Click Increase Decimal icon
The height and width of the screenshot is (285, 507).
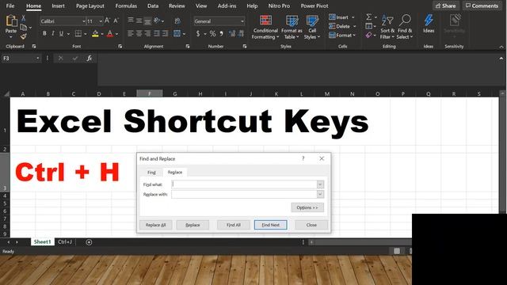click(232, 33)
